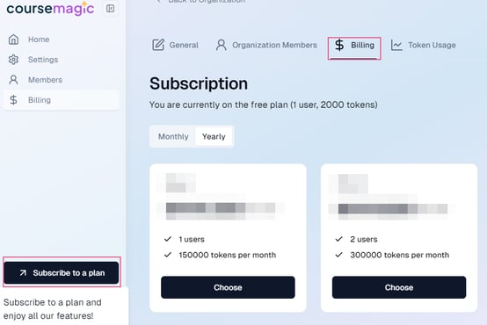Click the Organization Members person icon
This screenshot has width=487, height=325.
coord(222,45)
